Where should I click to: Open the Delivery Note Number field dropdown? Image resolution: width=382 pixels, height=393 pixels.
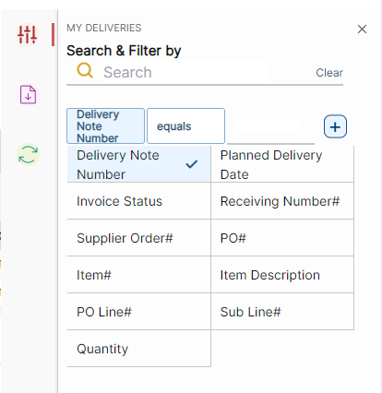coord(105,125)
